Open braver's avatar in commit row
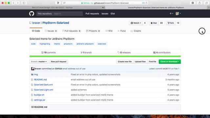210x118 pixels. click(x=32, y=69)
